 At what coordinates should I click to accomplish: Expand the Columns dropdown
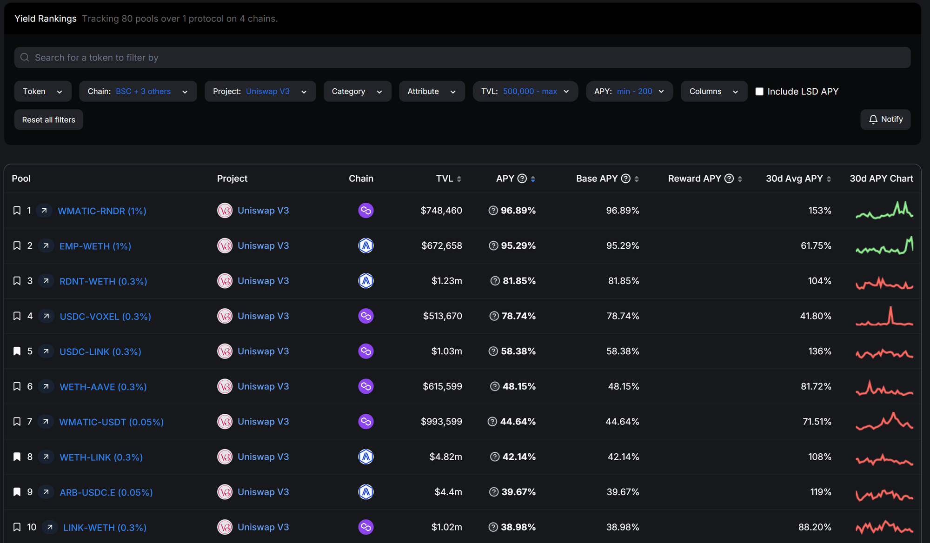(713, 92)
